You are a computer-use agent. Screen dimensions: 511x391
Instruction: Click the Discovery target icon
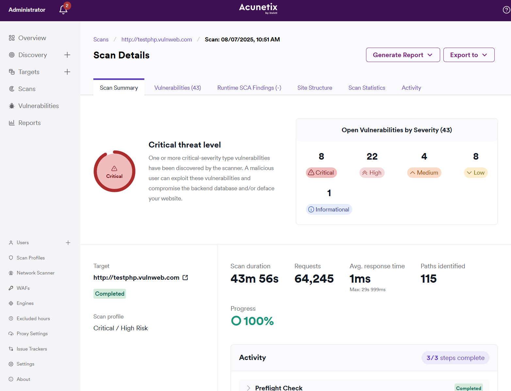[x=12, y=55]
